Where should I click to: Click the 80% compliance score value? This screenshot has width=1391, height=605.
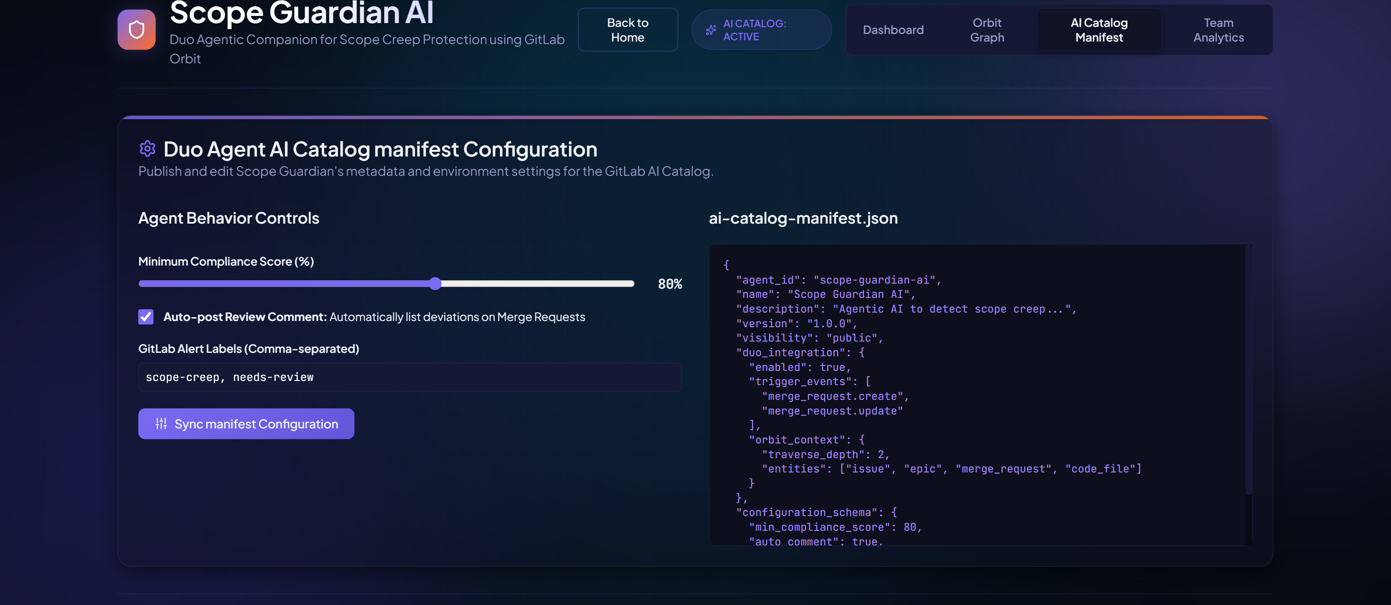point(669,284)
